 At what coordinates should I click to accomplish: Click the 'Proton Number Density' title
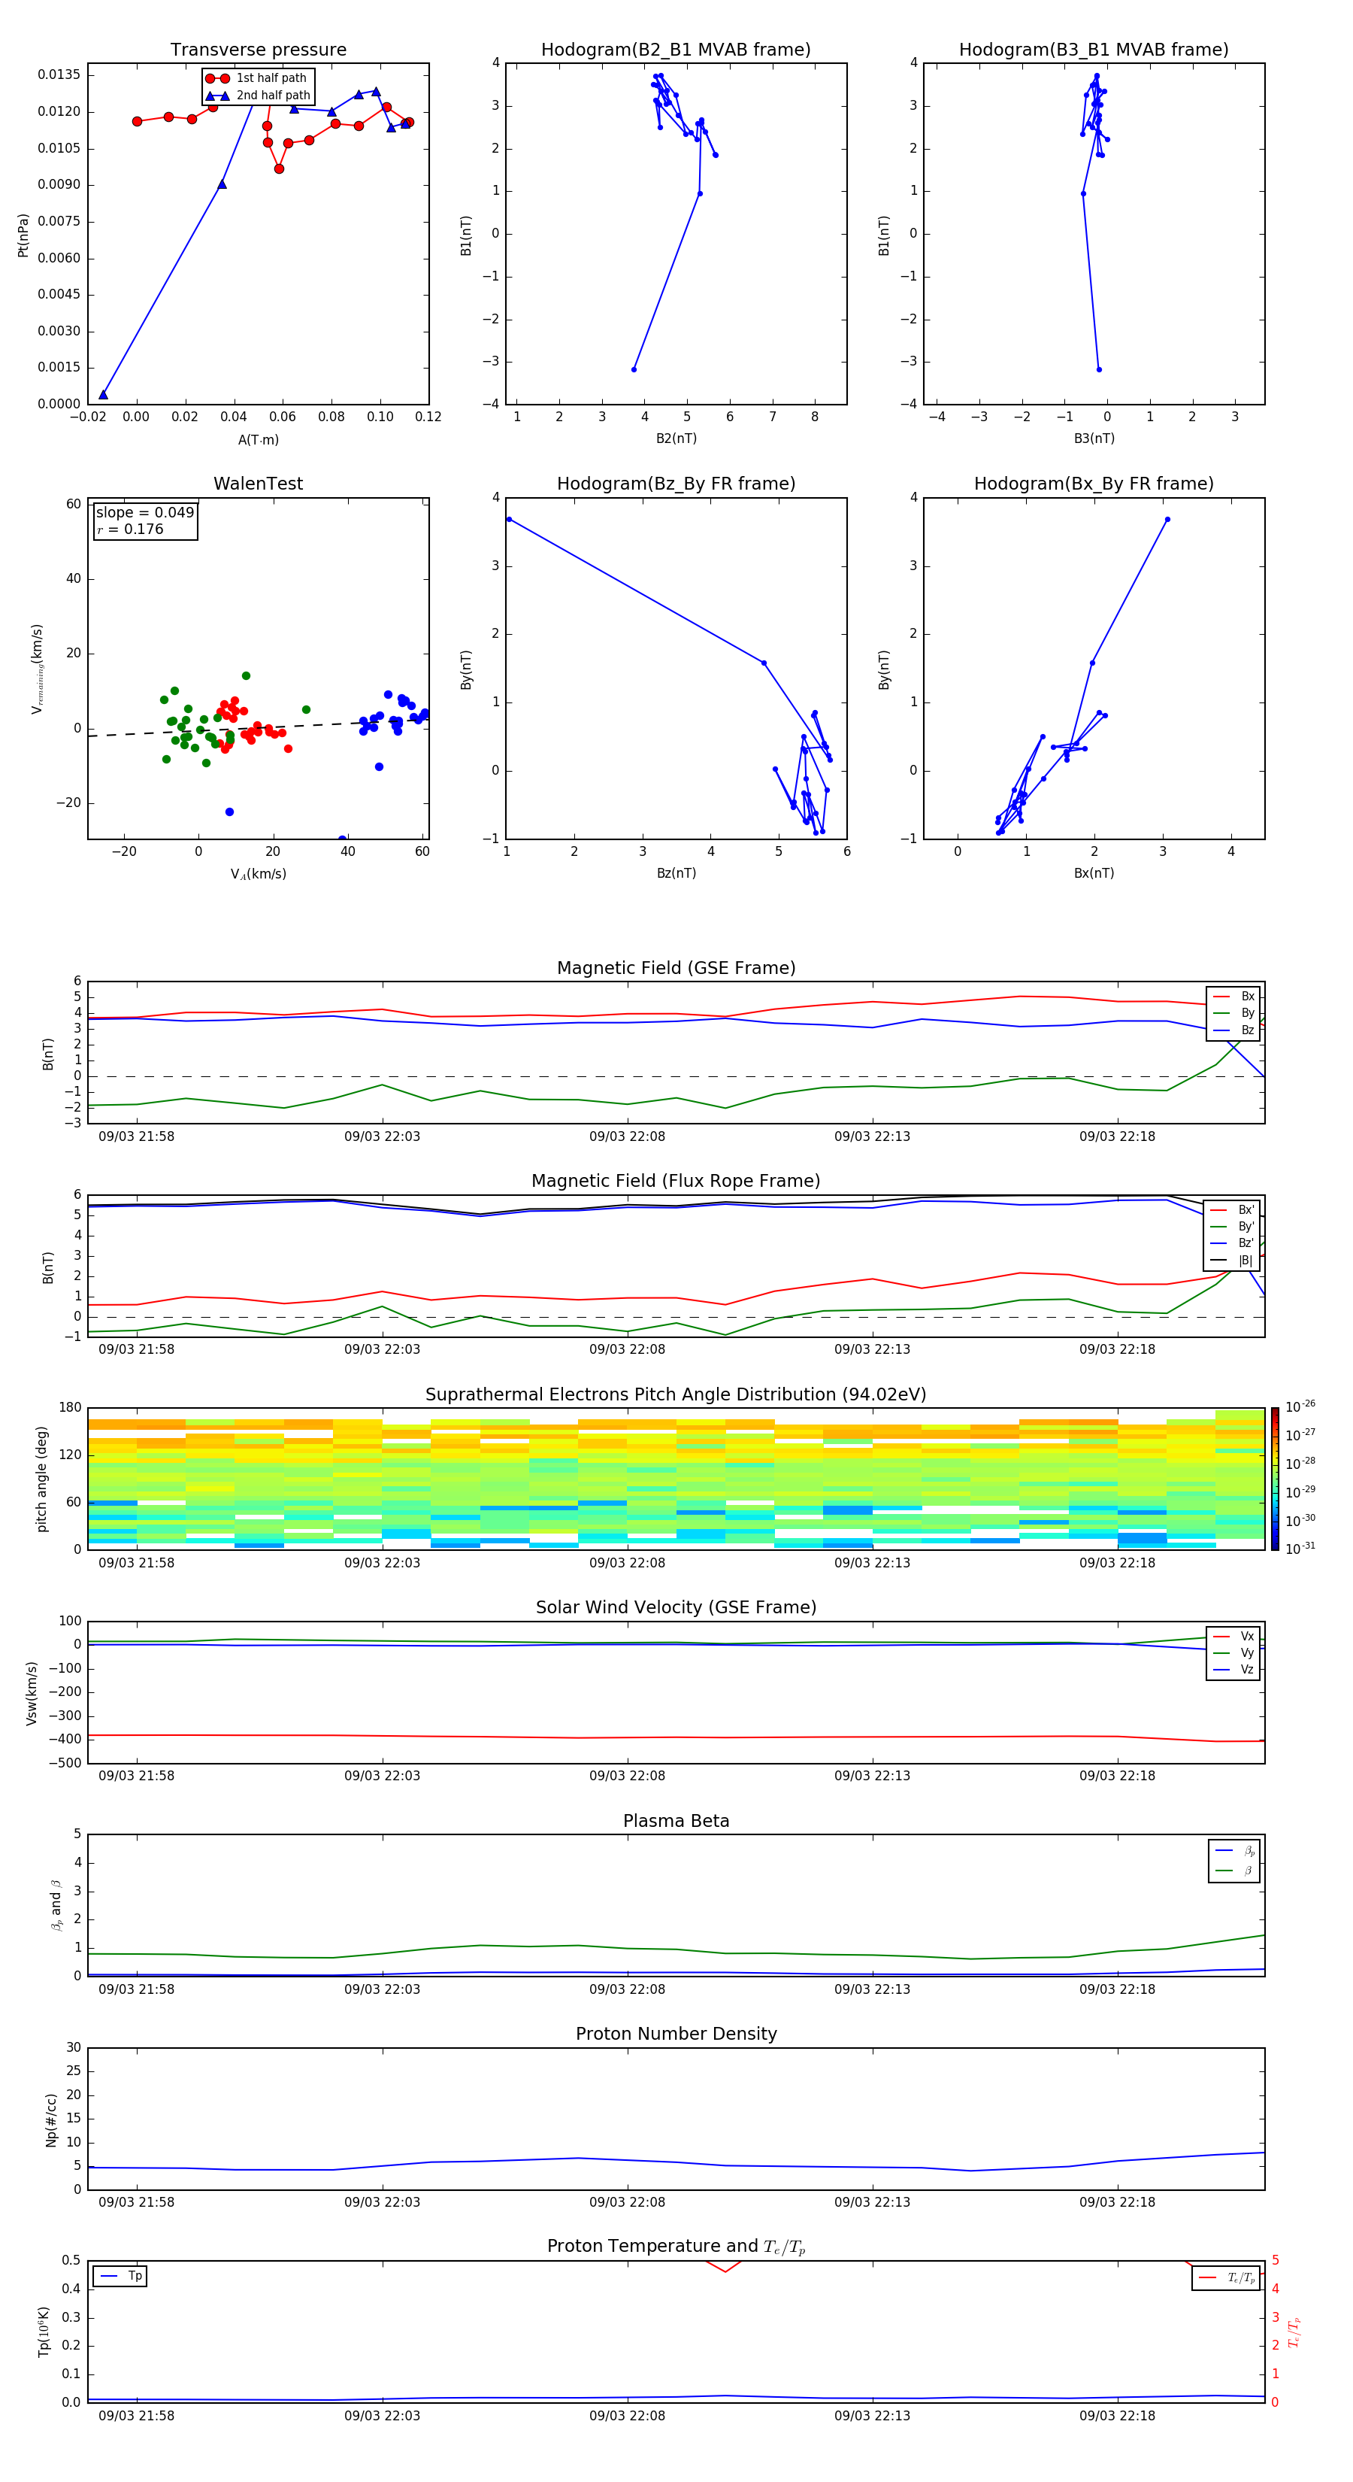click(x=676, y=2034)
